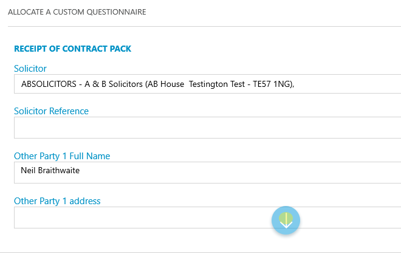Click the word ABSOLICITORS in Solicitor field

(49, 84)
